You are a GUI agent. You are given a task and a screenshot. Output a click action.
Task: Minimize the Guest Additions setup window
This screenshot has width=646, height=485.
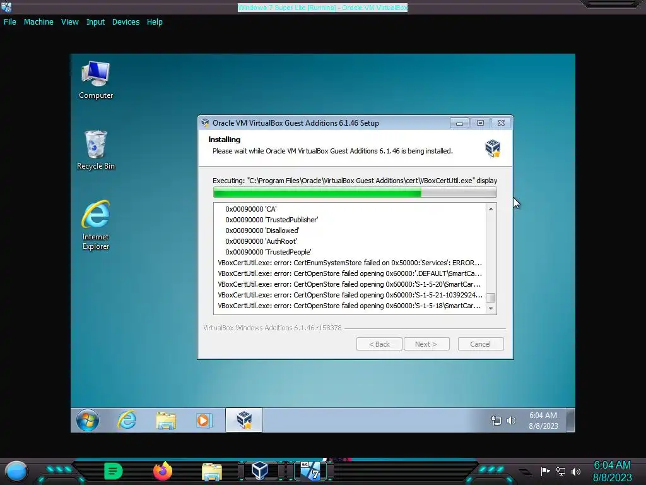pyautogui.click(x=459, y=123)
